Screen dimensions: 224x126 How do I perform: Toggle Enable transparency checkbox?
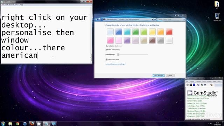(106, 50)
